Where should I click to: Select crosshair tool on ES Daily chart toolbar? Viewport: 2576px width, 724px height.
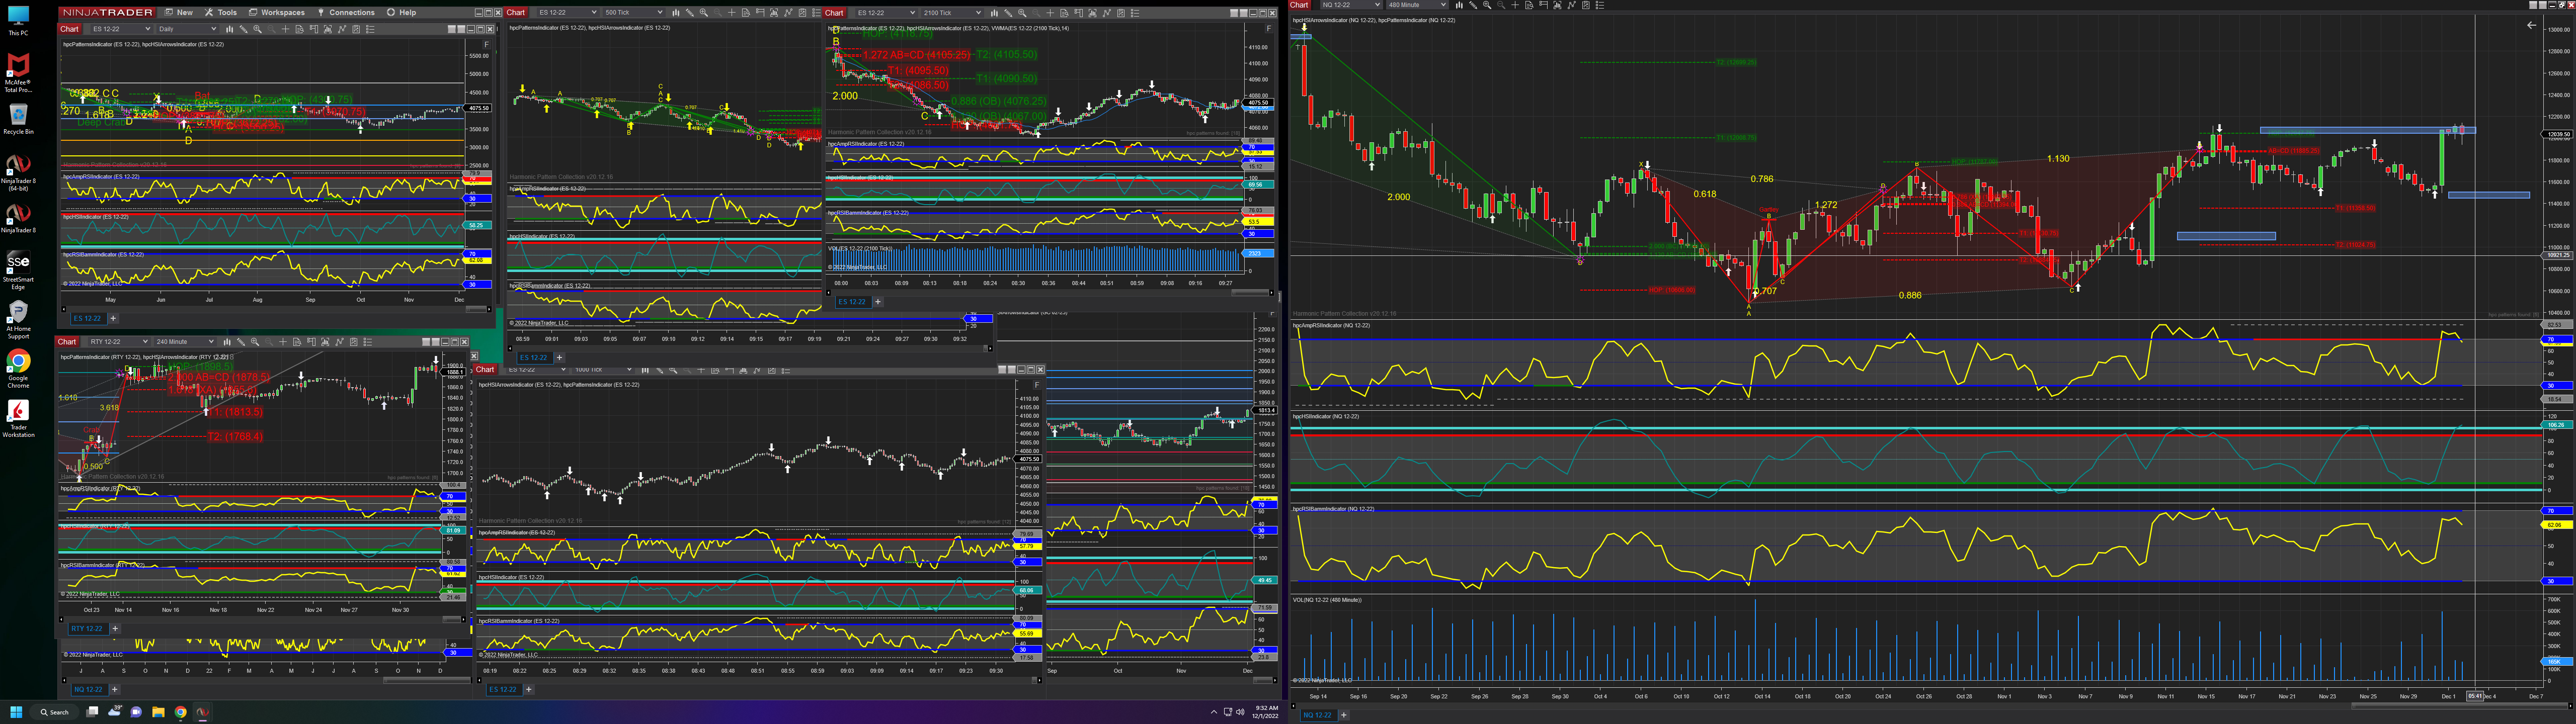click(x=286, y=29)
